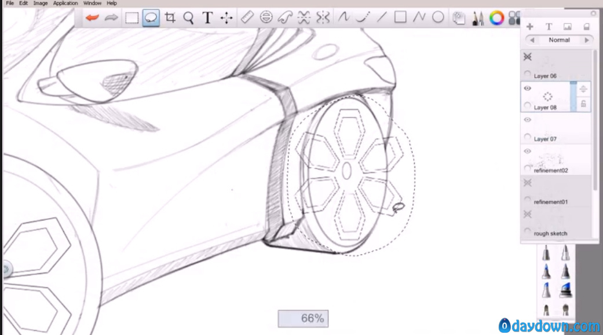This screenshot has width=603, height=335.
Task: Enable the Ruler guide tool
Action: click(x=247, y=17)
